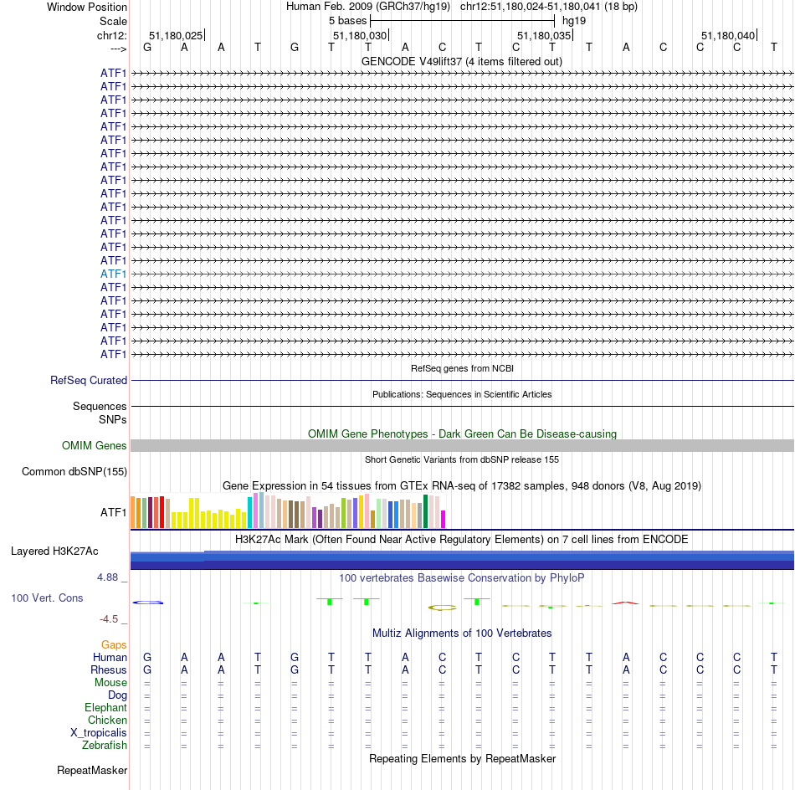The image size is (795, 790).
Task: Click the red peak PhyloP glyph
Action: point(626,603)
